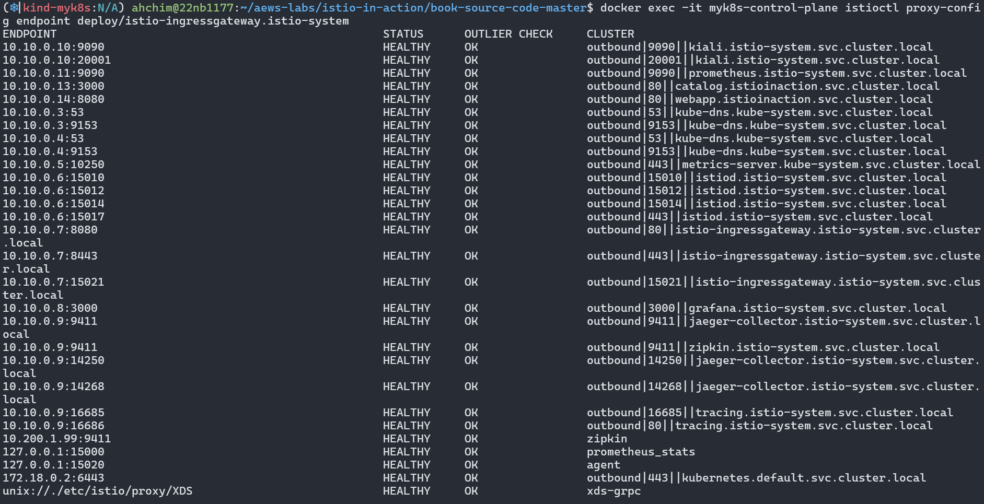Click the outbound|15010||istiod cluster entry
The width and height of the screenshot is (984, 504).
[767, 178]
